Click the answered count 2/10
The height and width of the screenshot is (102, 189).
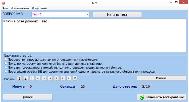146,87
